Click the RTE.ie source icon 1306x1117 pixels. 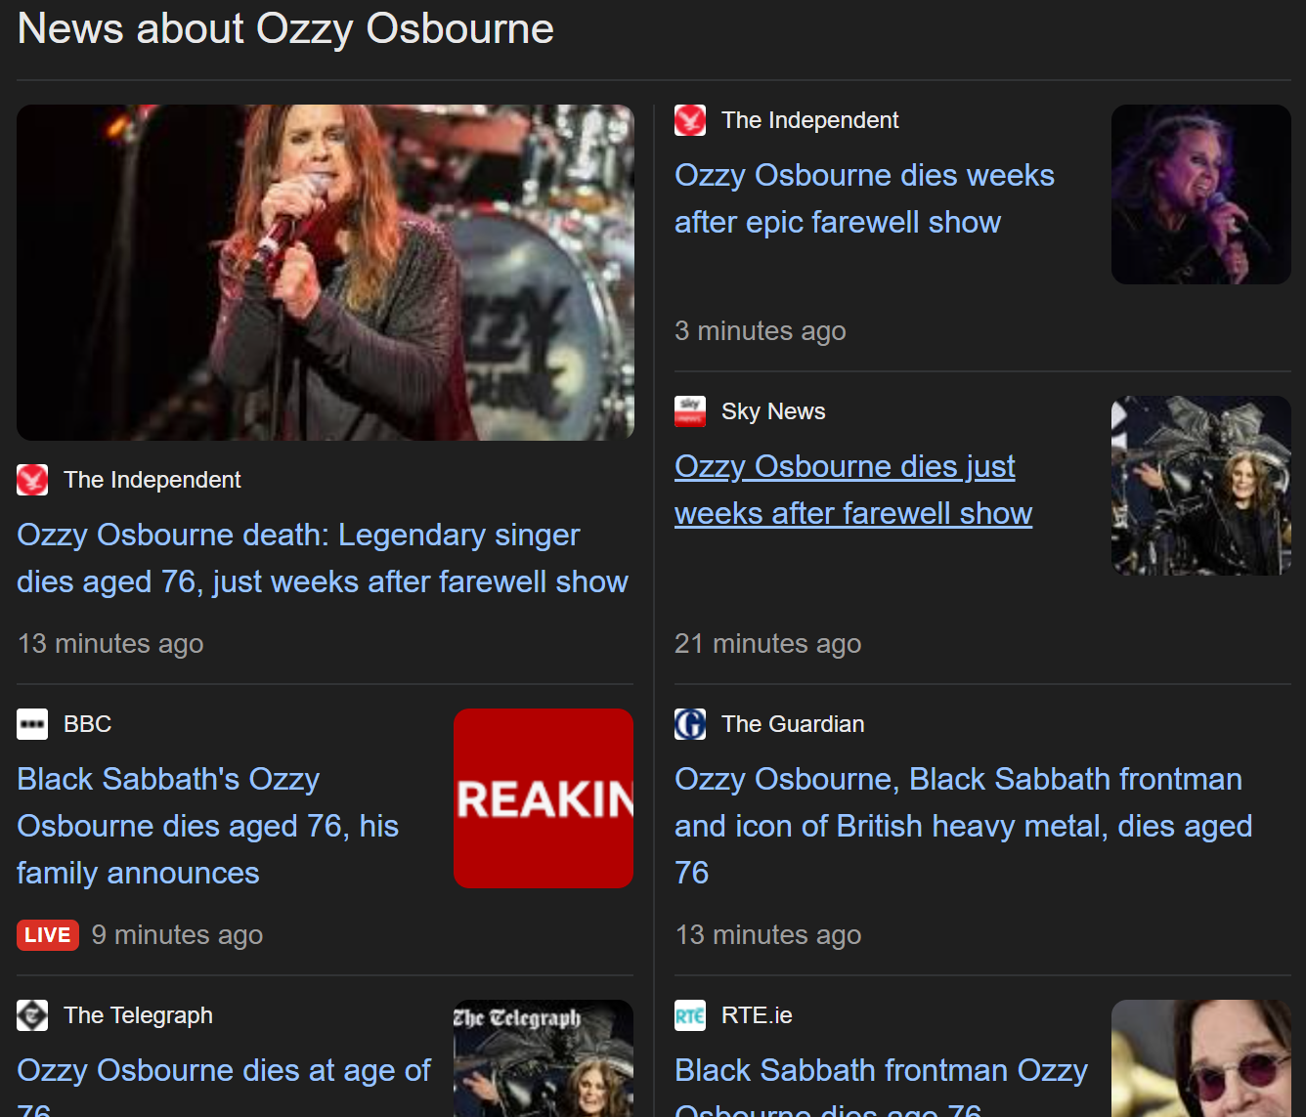[x=690, y=1015]
